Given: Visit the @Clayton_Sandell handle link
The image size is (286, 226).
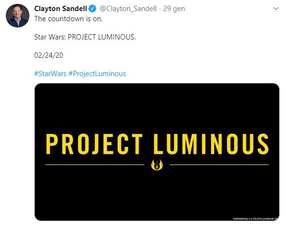Looking at the screenshot, I should click(128, 9).
